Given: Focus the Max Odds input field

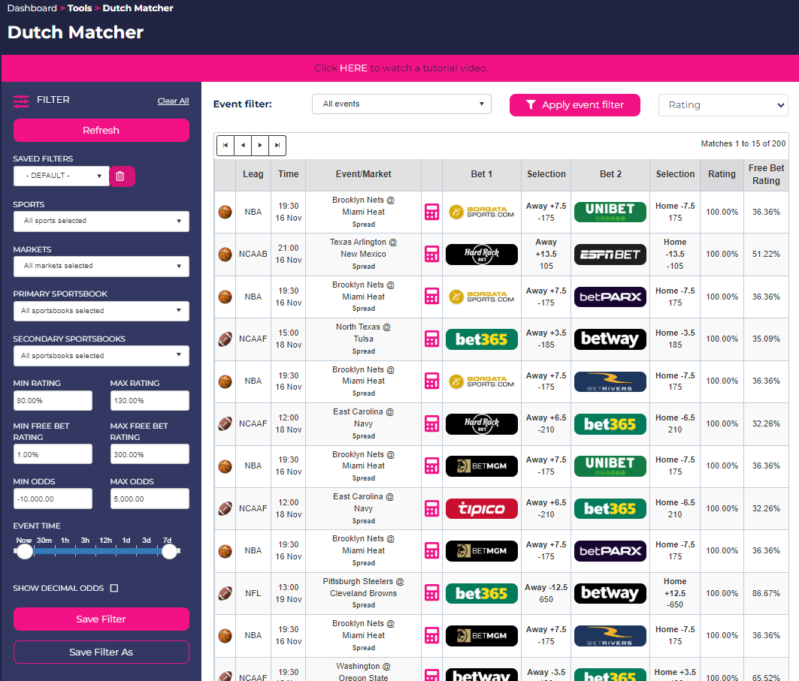Looking at the screenshot, I should click(x=150, y=499).
